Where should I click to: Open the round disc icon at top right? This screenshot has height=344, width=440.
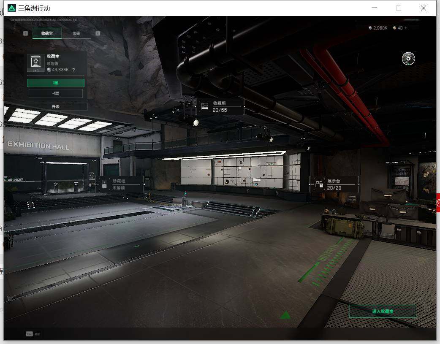click(408, 58)
